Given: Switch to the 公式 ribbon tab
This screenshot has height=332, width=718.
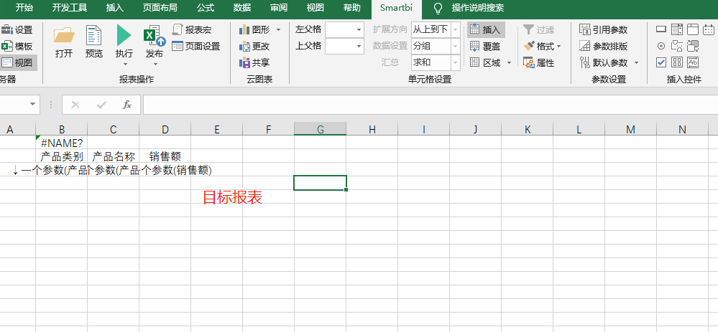Looking at the screenshot, I should tap(206, 8).
